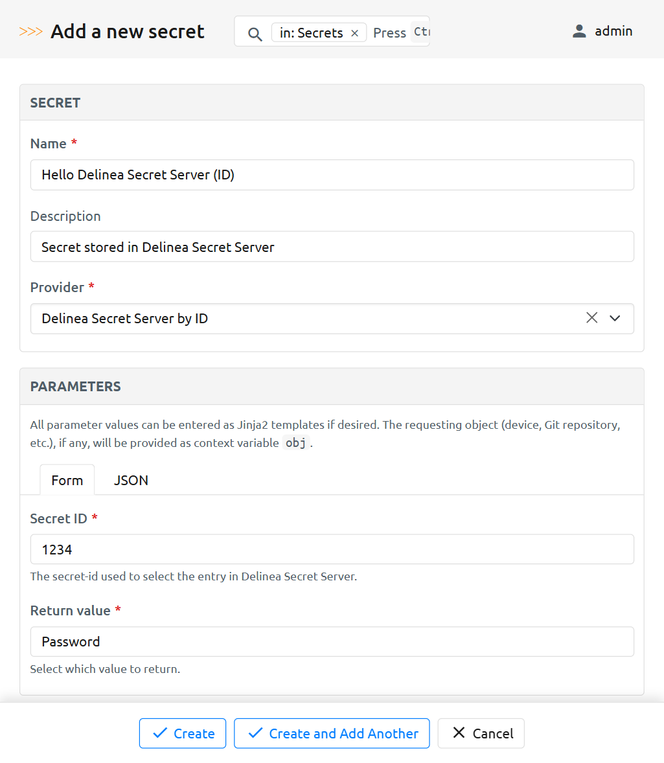Focus the Name text field
664x763 pixels.
pyautogui.click(x=332, y=175)
